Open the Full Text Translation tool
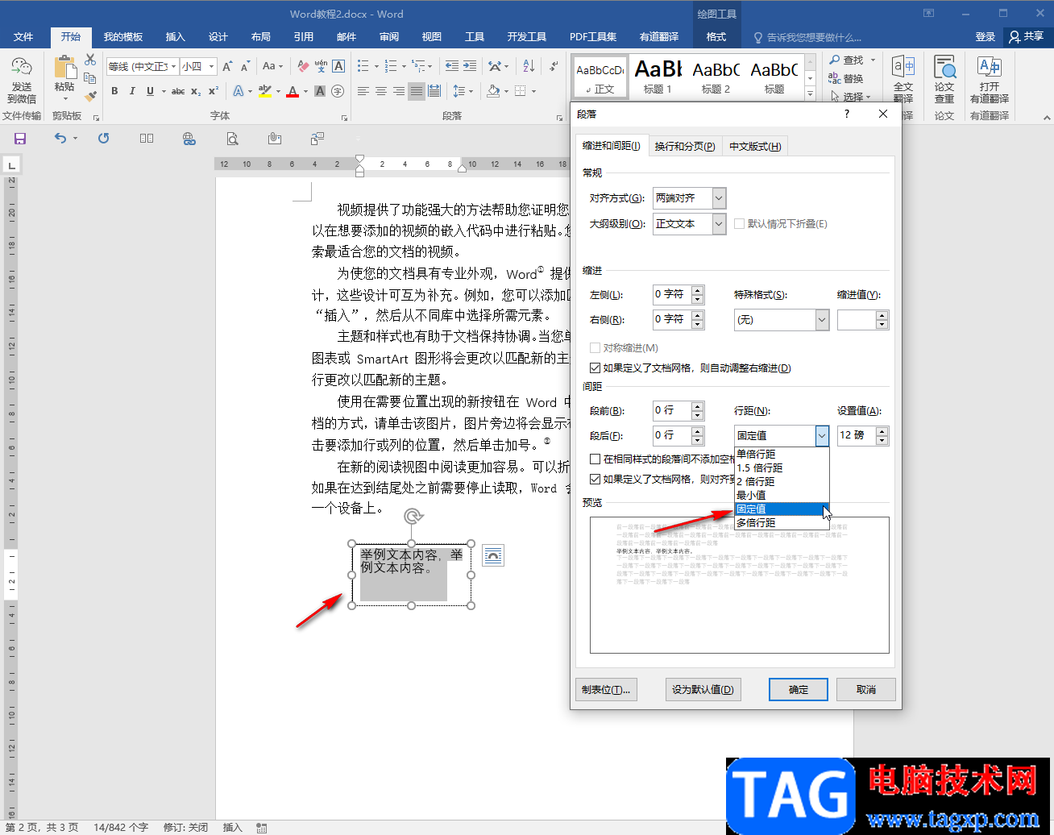This screenshot has width=1054, height=835. (x=903, y=79)
